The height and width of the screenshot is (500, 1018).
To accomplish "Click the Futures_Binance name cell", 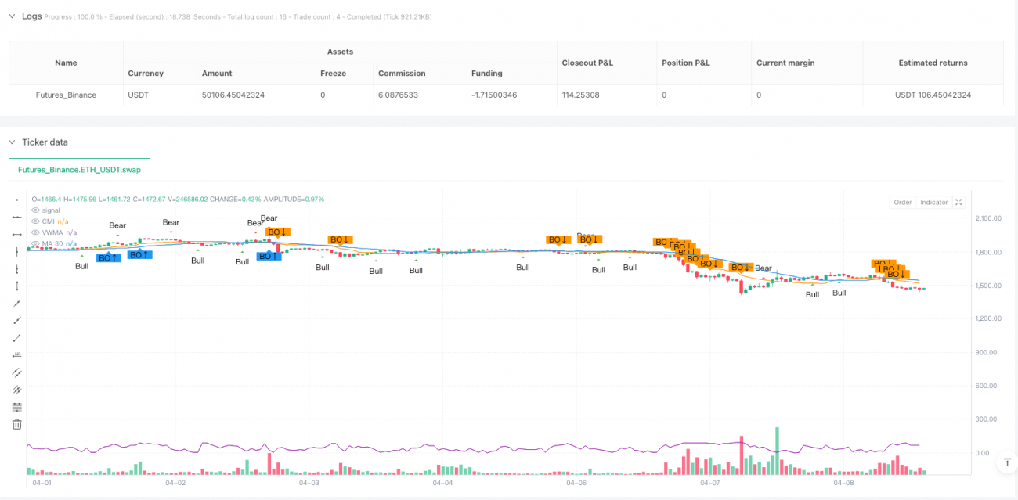I will point(67,95).
